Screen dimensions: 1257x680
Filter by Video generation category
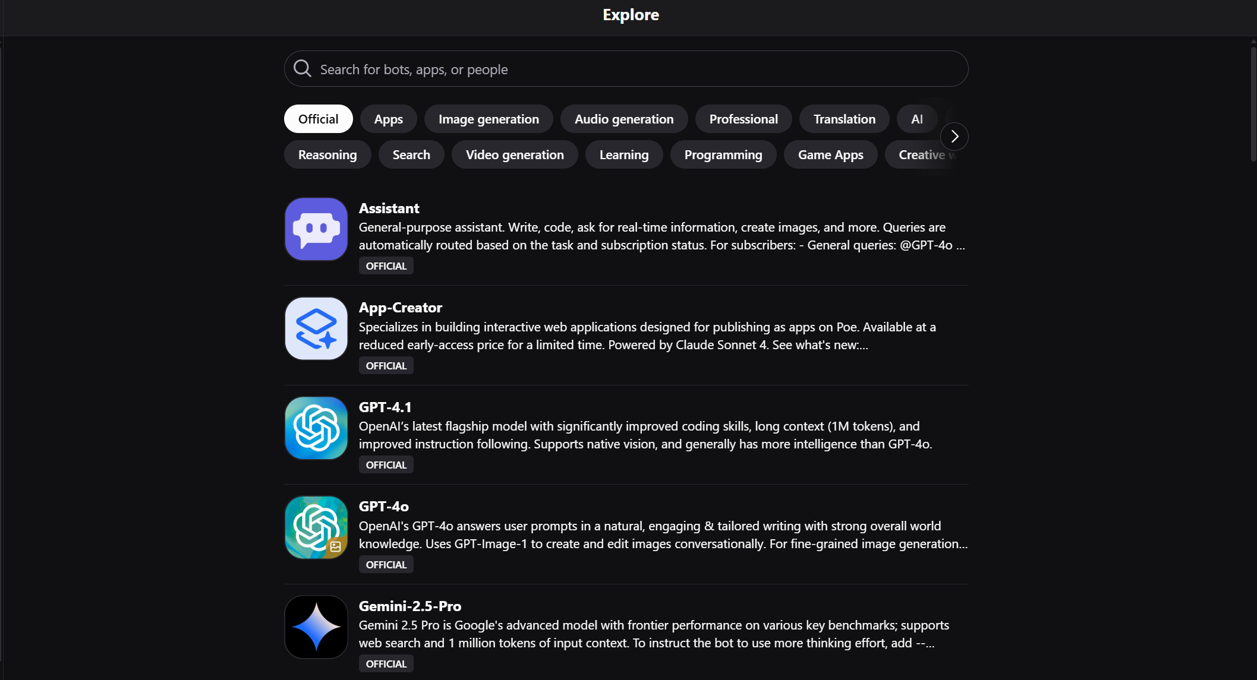(x=515, y=154)
